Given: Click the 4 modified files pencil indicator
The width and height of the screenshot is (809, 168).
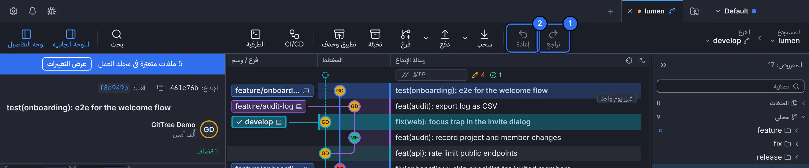Looking at the screenshot, I should point(479,75).
